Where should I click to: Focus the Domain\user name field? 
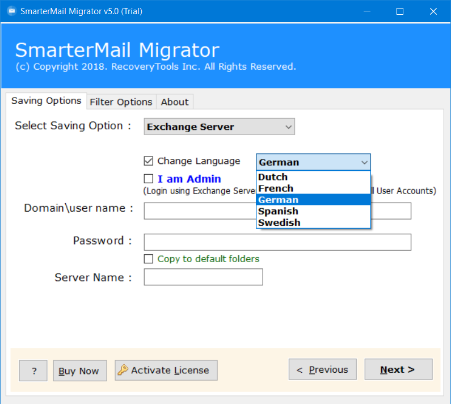coord(277,211)
